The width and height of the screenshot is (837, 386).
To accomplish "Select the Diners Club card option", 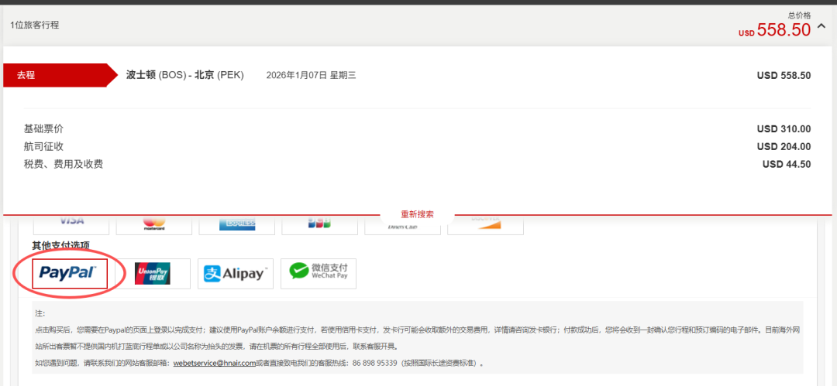I will pos(402,224).
